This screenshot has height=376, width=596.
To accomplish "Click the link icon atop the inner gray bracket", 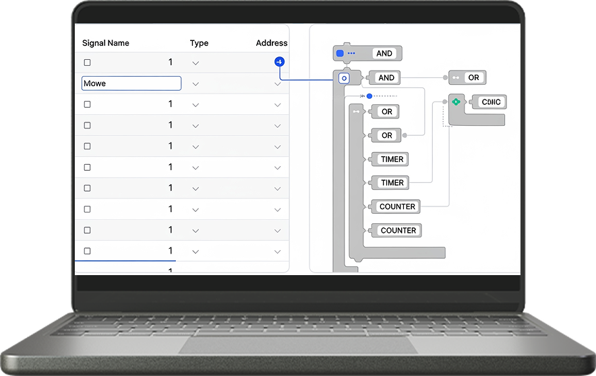I will point(357,111).
